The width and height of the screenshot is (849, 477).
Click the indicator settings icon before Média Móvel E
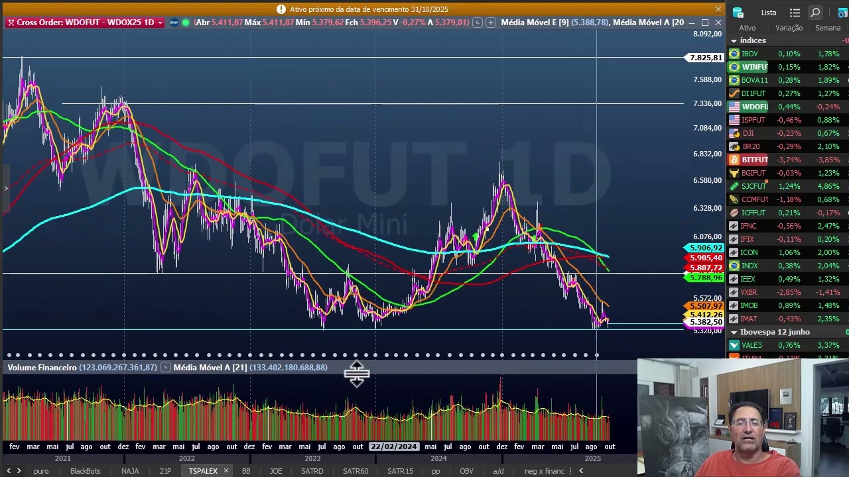pyautogui.click(x=476, y=23)
